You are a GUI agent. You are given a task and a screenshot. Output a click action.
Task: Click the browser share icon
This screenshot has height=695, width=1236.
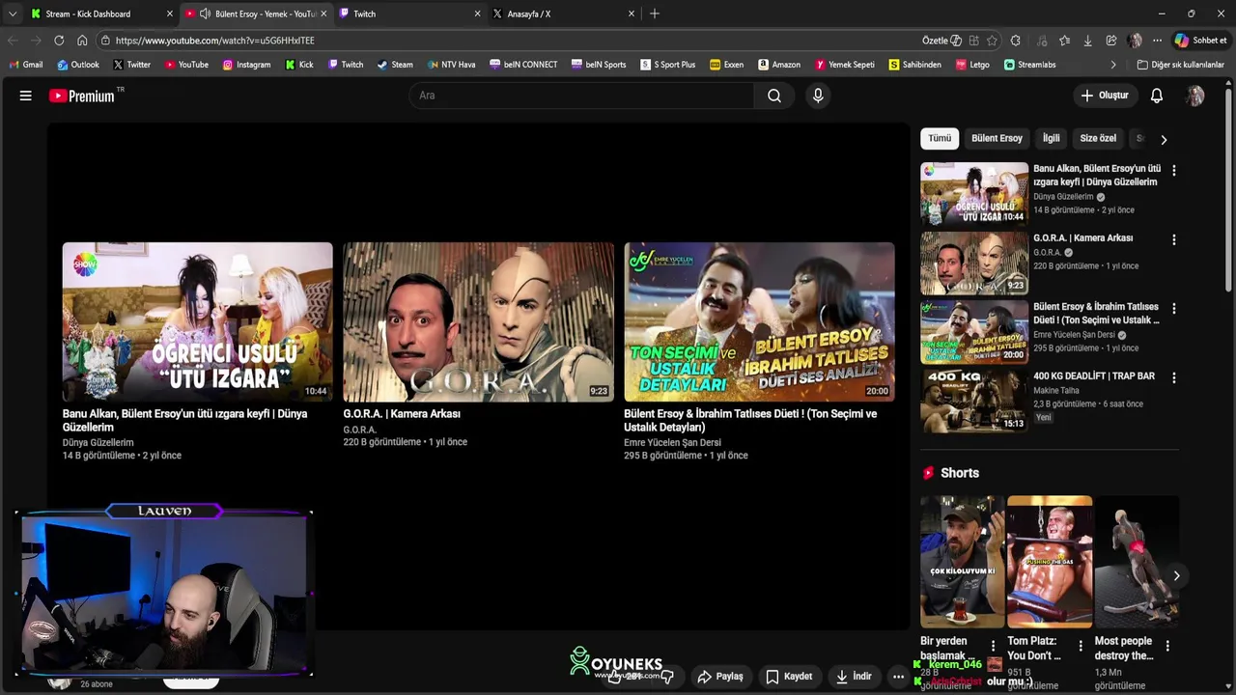(x=1111, y=41)
